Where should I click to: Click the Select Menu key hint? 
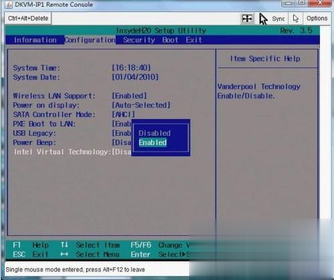98,254
